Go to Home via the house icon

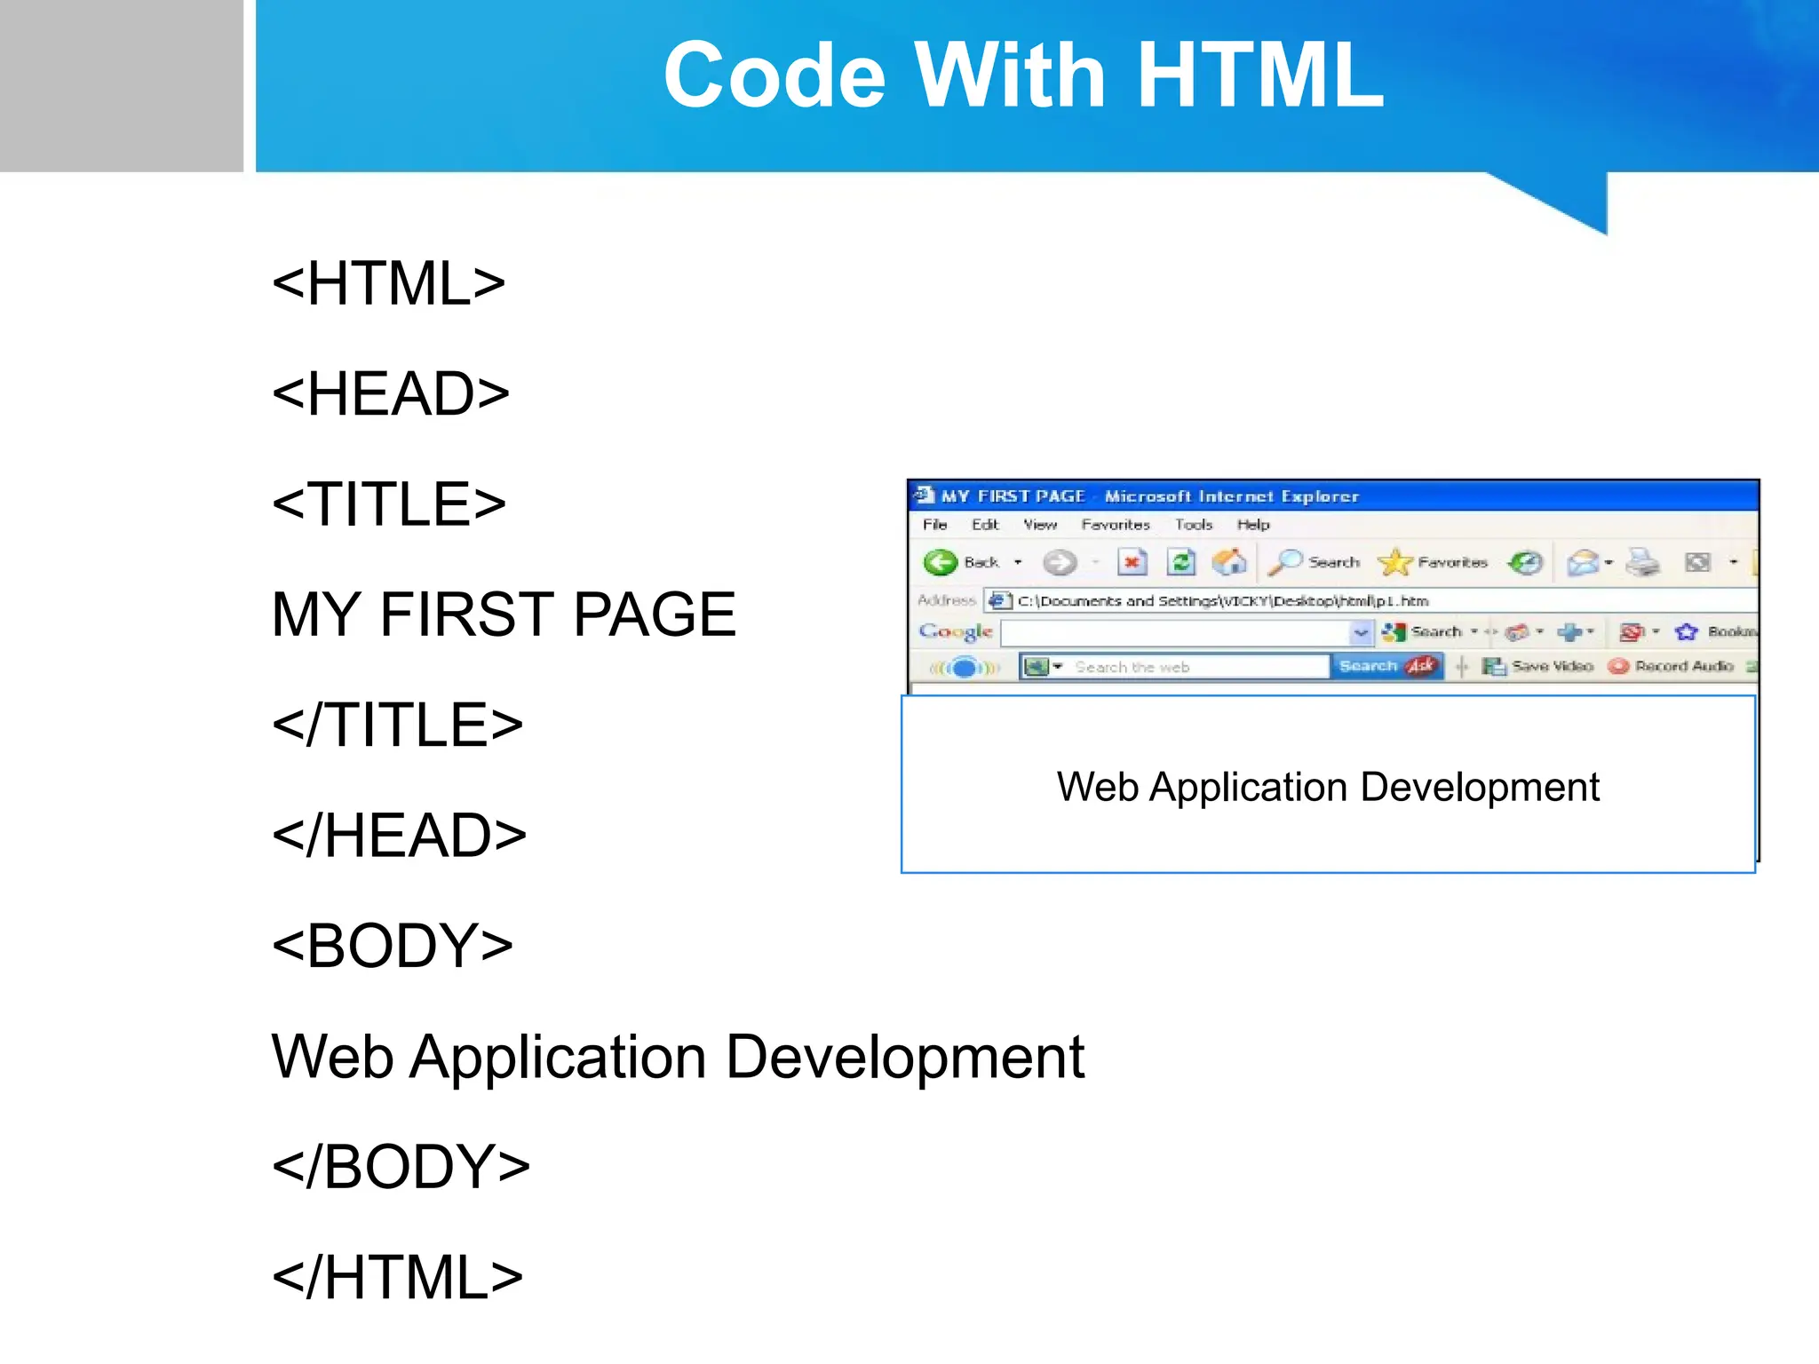click(1229, 562)
